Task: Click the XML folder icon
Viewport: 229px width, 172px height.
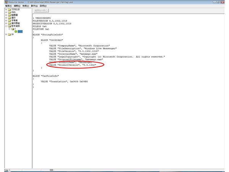Action: 9,12
